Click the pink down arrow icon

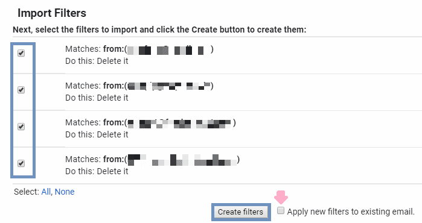(x=281, y=198)
